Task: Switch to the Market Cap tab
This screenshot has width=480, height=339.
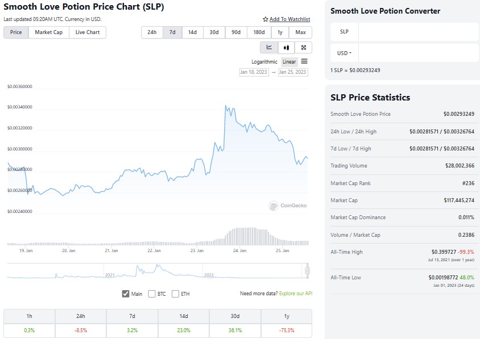Action: click(49, 32)
